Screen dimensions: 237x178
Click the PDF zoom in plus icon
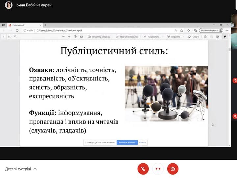coord(69,37)
